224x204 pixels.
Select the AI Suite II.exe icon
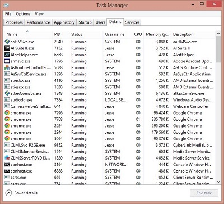[x=7, y=48]
